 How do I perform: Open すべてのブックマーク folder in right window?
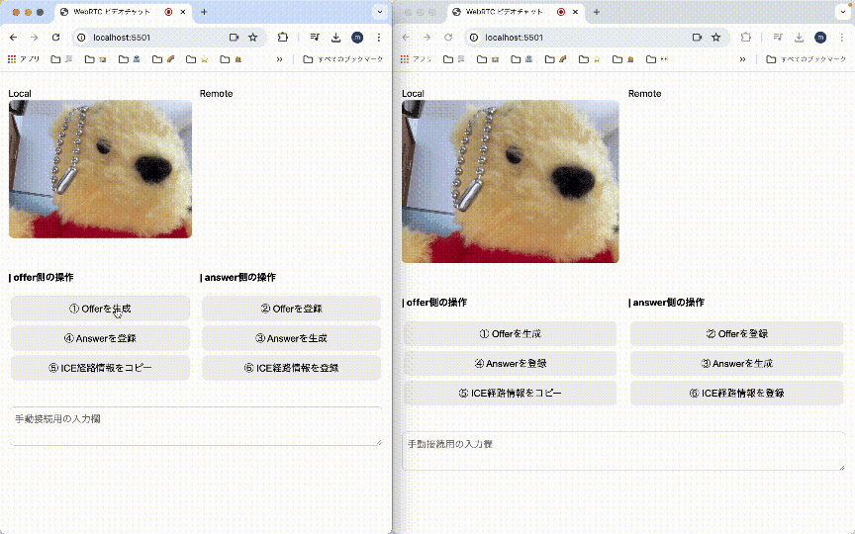806,59
